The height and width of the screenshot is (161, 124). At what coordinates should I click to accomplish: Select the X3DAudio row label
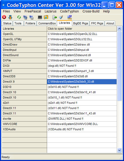[24, 129]
